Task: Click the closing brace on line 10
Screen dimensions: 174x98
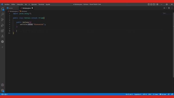Action: 13,33
